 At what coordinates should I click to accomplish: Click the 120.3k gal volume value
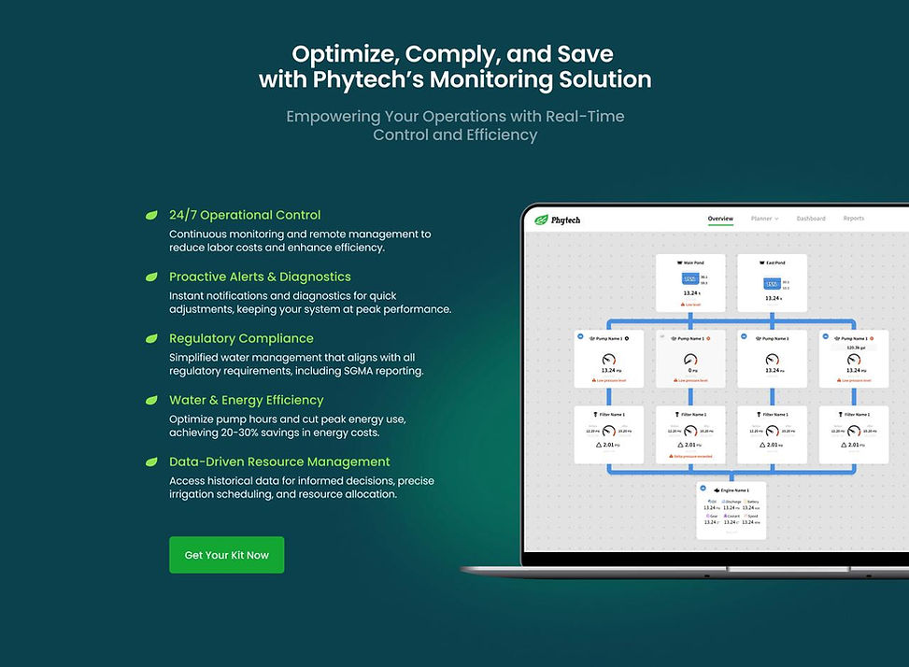pyautogui.click(x=856, y=348)
